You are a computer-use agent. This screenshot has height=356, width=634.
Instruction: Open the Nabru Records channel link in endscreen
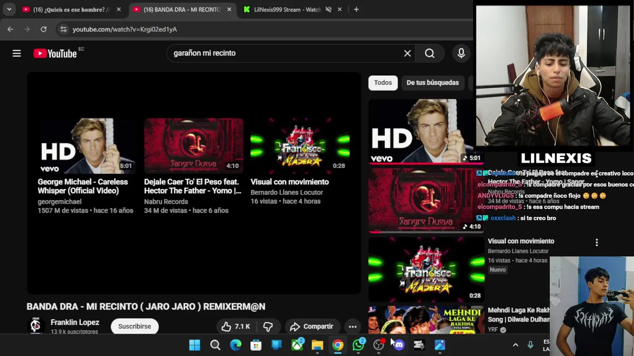click(x=166, y=202)
